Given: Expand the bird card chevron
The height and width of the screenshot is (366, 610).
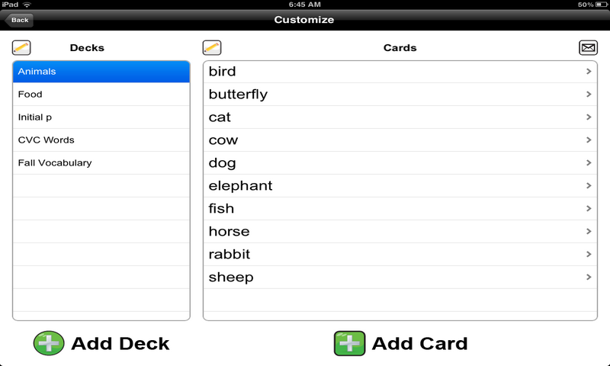Looking at the screenshot, I should [x=589, y=72].
